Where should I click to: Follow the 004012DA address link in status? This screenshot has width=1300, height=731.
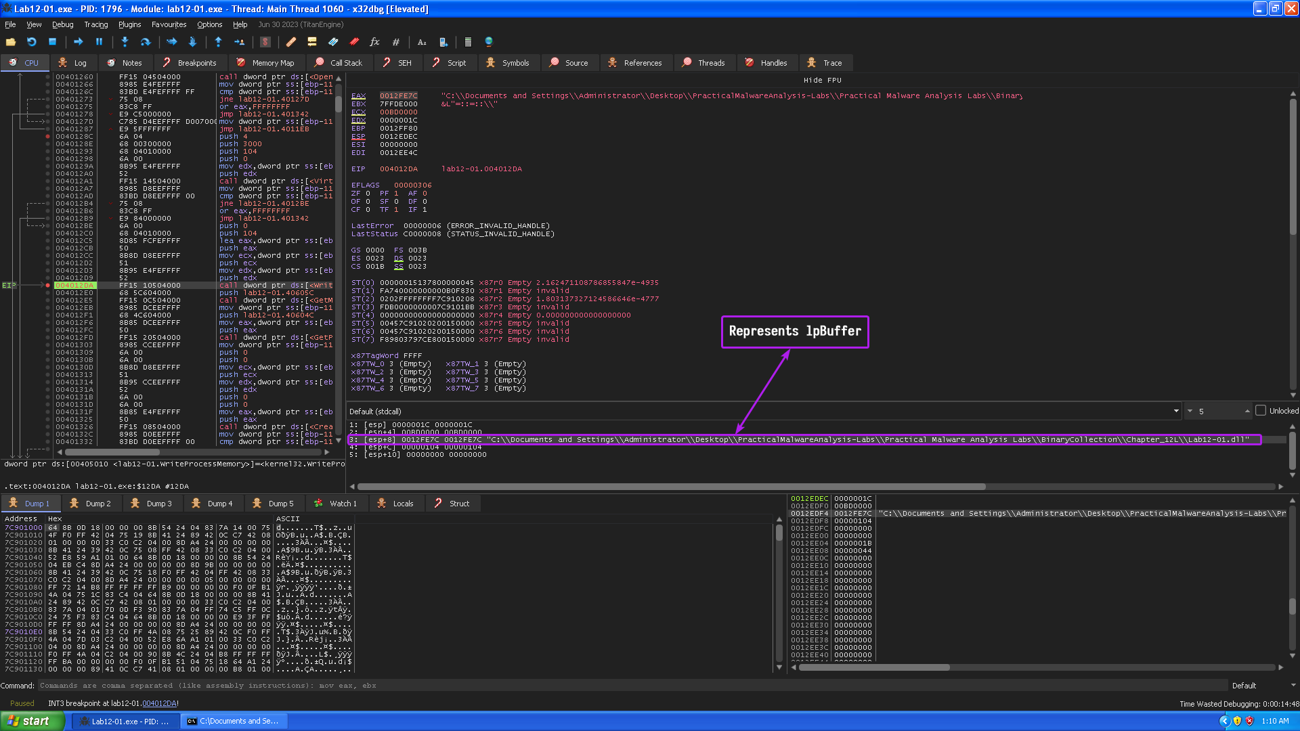click(x=159, y=703)
